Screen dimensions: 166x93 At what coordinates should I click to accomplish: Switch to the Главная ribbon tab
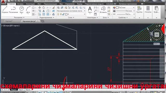coord(11,4)
